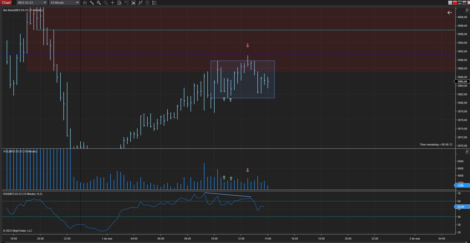Select the RSI divergence trend line

coord(228,195)
